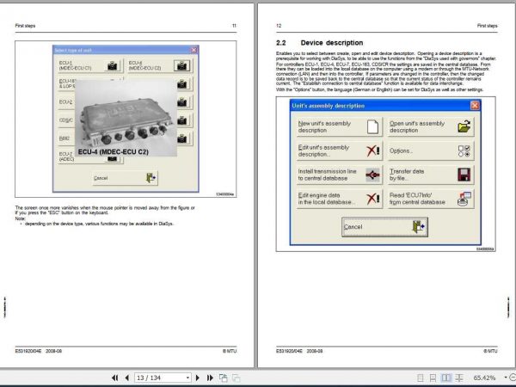516x387 pixels.
Task: Click the 2.2 Device description heading
Action: 320,43
